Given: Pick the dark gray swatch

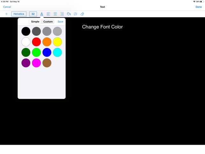Looking at the screenshot, I should point(36,31).
